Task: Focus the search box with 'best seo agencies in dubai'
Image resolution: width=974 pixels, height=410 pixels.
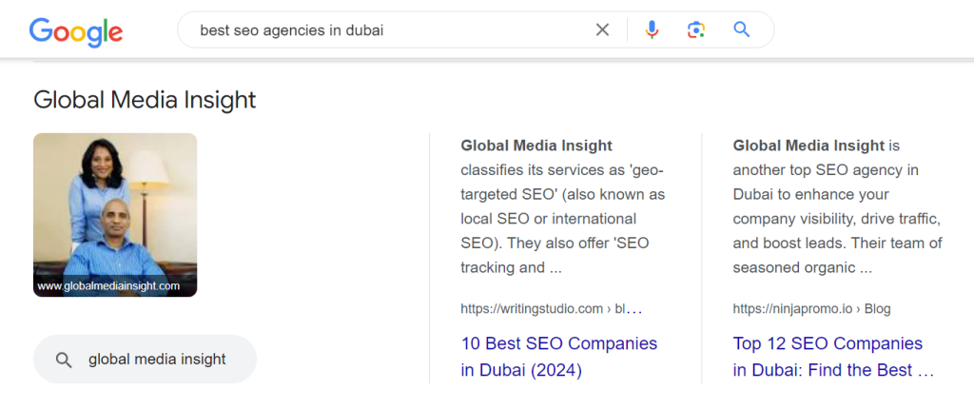Action: [x=380, y=30]
